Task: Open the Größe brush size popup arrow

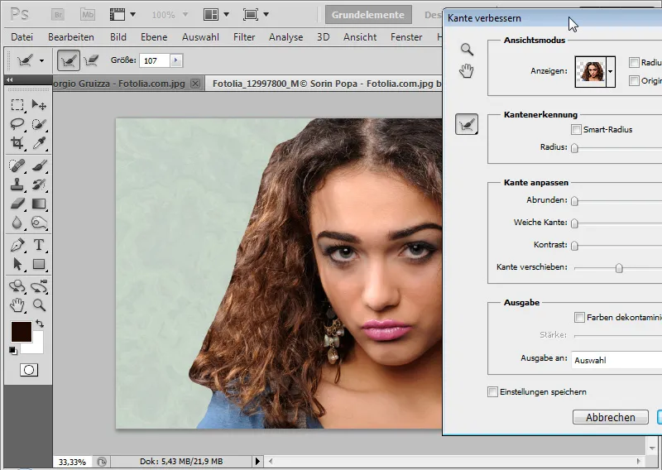Action: click(176, 60)
